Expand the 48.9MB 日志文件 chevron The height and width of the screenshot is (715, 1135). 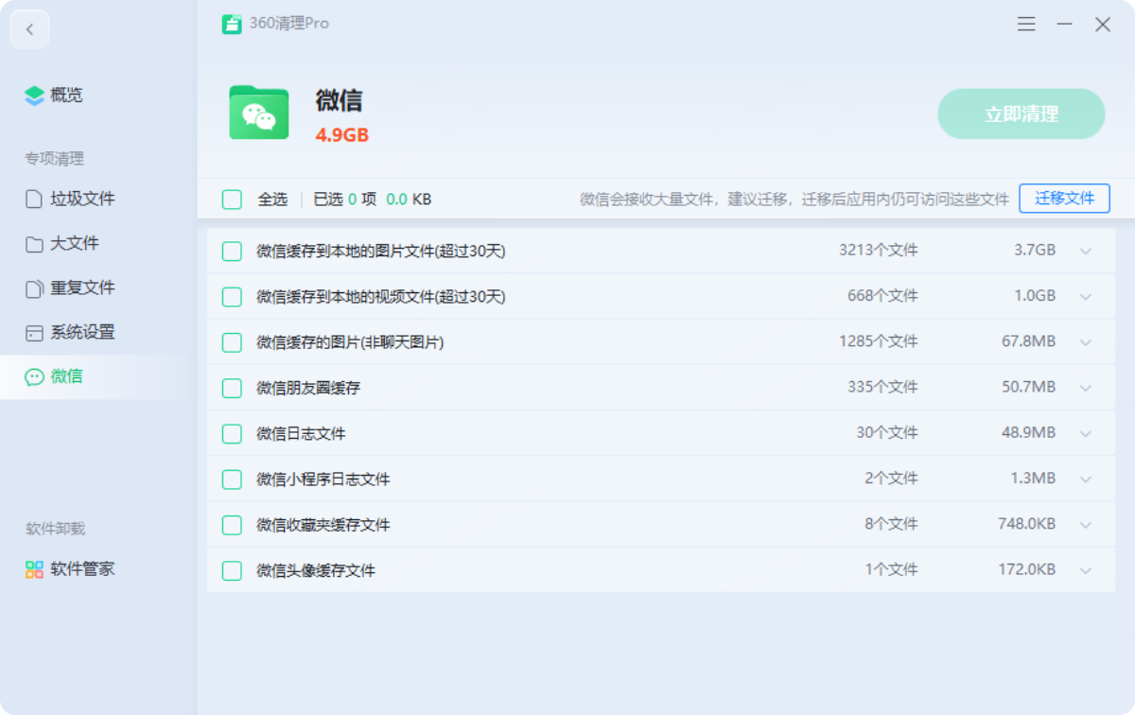[x=1086, y=434]
